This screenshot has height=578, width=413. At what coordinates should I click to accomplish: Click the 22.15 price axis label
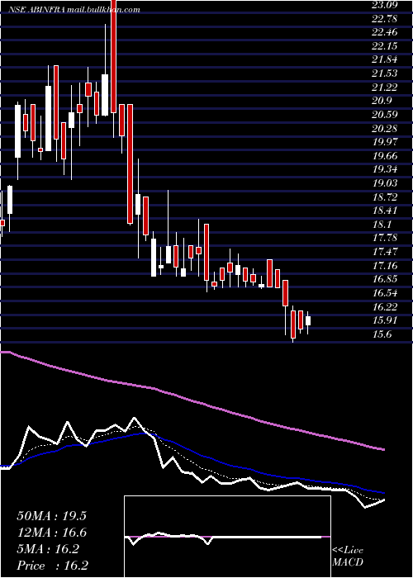click(x=385, y=46)
